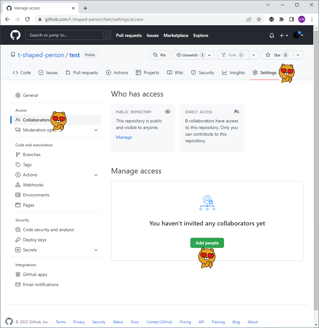
Task: Pin the repository with Pin button
Action: tap(159, 55)
